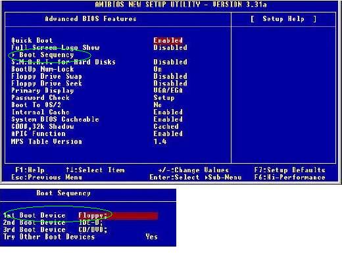Click the F6:Hi-Performance hint
The height and width of the screenshot is (263, 342).
point(290,177)
